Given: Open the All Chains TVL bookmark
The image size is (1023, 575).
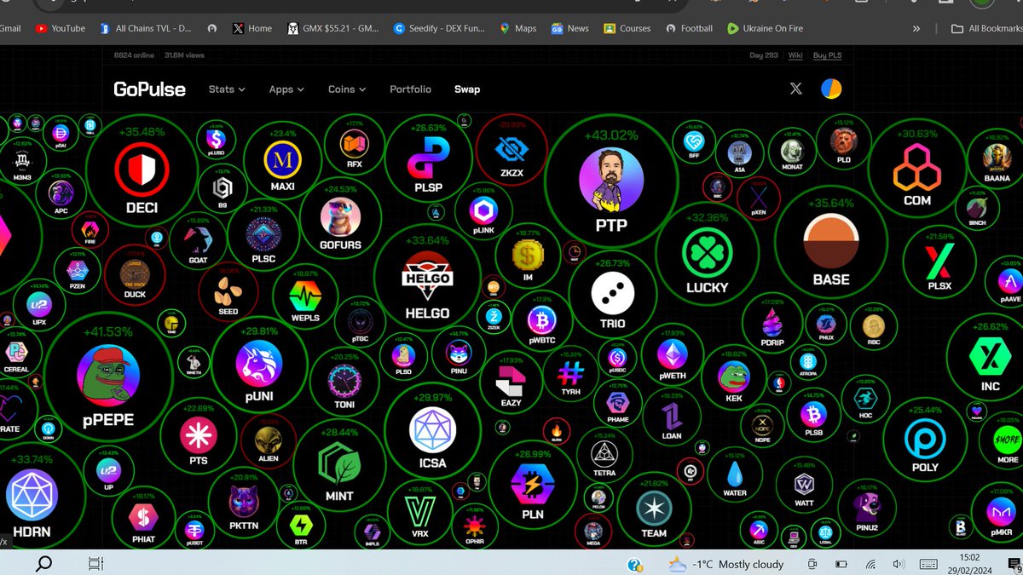Looking at the screenshot, I should [x=146, y=28].
